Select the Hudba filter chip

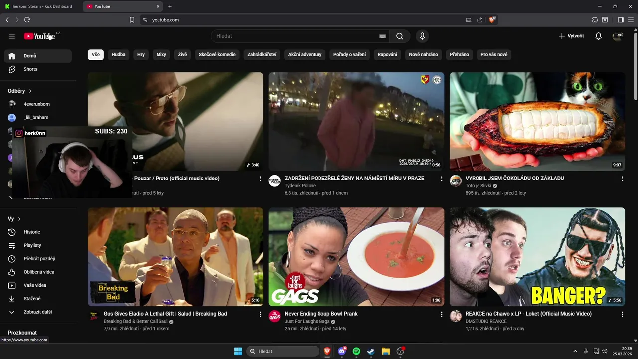coord(118,54)
